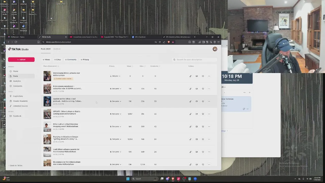Open analytics icon for "Update on the Dillon v Dad"
325x183 pixels.
coord(197,101)
